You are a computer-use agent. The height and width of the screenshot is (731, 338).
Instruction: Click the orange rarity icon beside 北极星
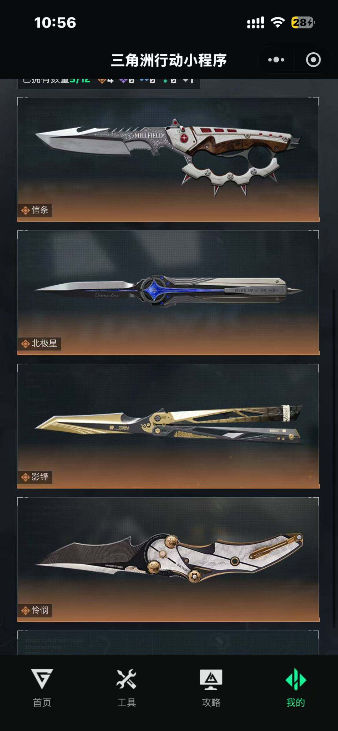tap(25, 344)
